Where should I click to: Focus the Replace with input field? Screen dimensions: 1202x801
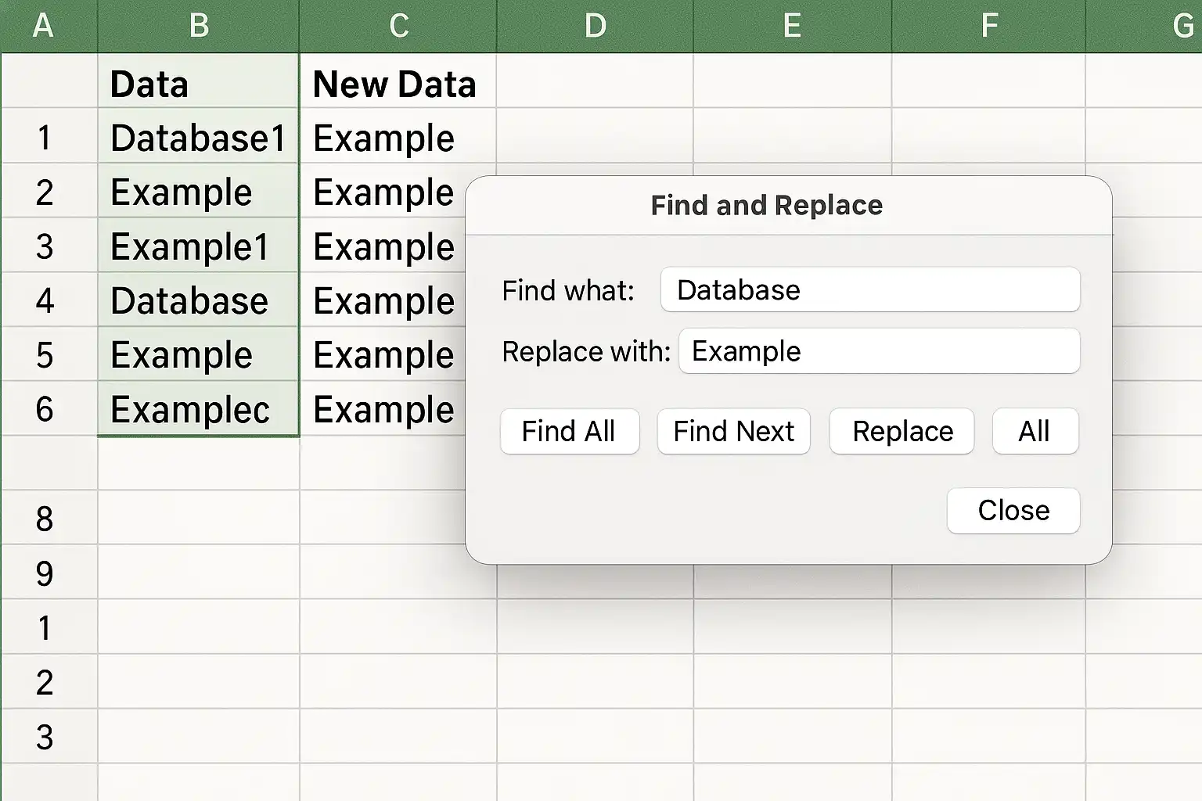(880, 350)
